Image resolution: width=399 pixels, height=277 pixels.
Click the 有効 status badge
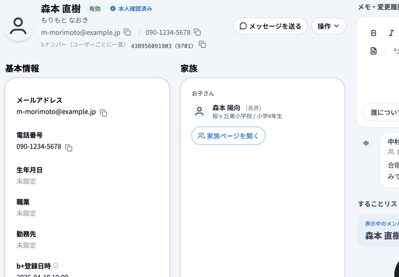(x=95, y=9)
